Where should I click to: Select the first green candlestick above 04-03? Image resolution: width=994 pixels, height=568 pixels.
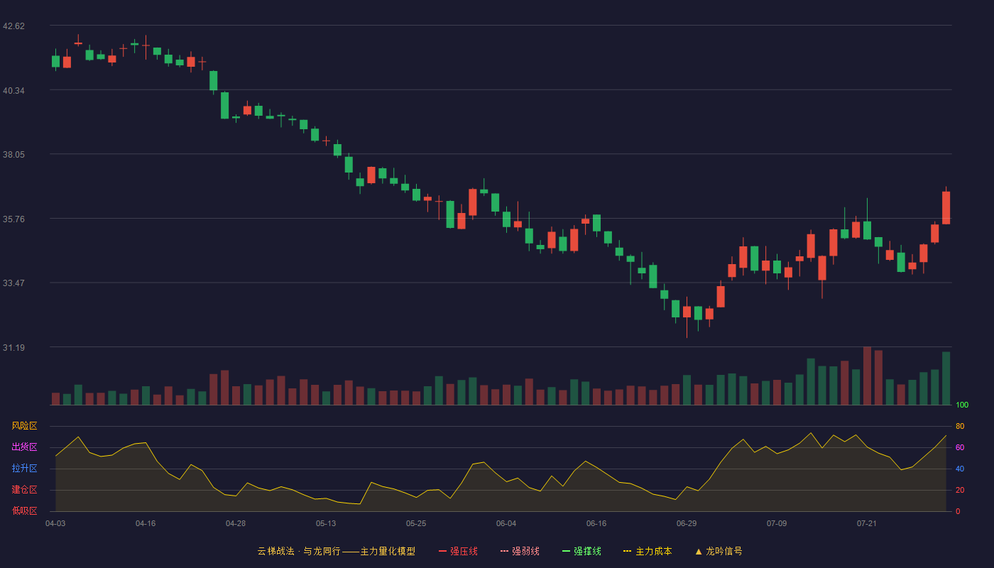tap(55, 61)
